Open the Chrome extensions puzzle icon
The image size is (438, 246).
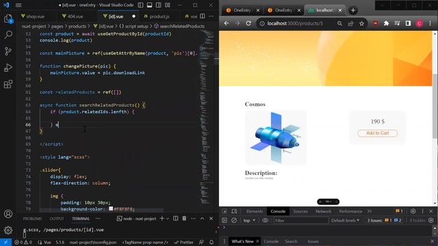pos(386,23)
